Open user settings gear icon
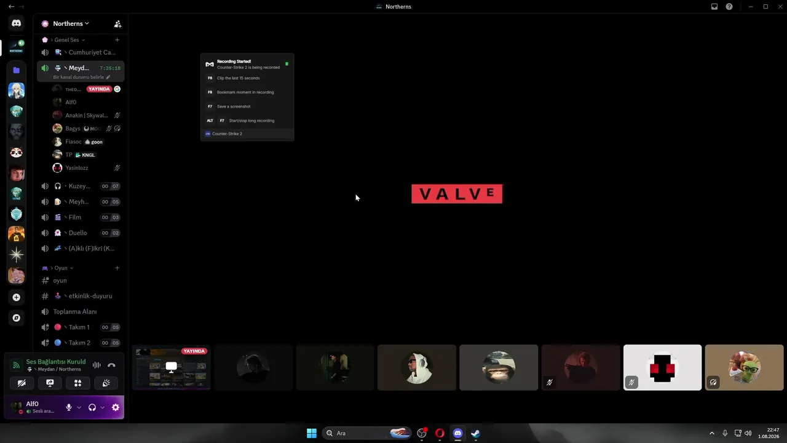 coord(116,407)
